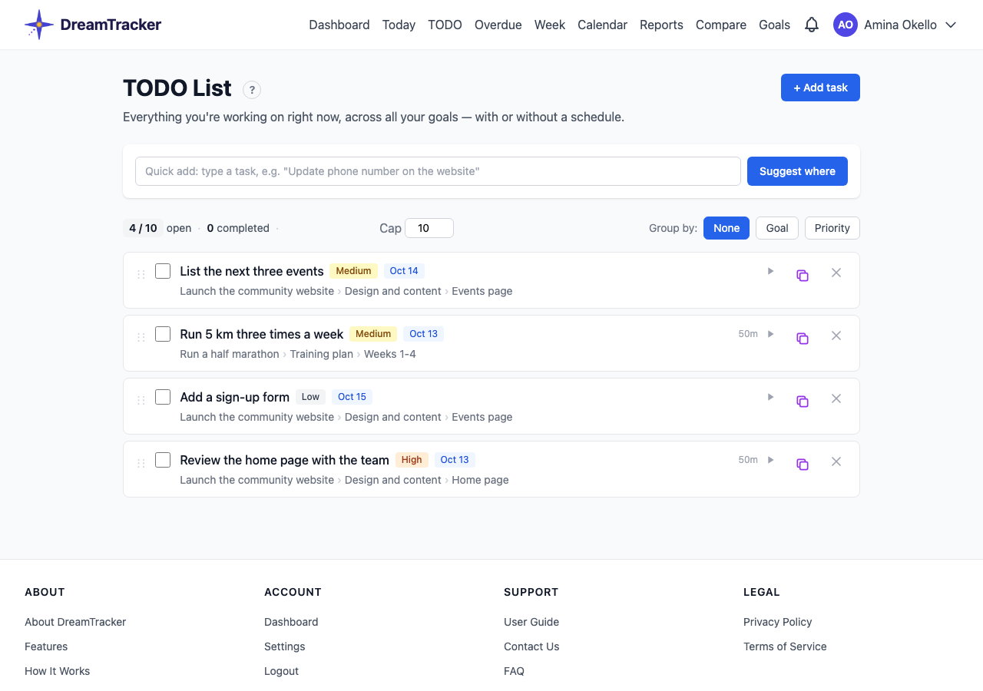Click the DreamTracker star logo

pos(39,25)
